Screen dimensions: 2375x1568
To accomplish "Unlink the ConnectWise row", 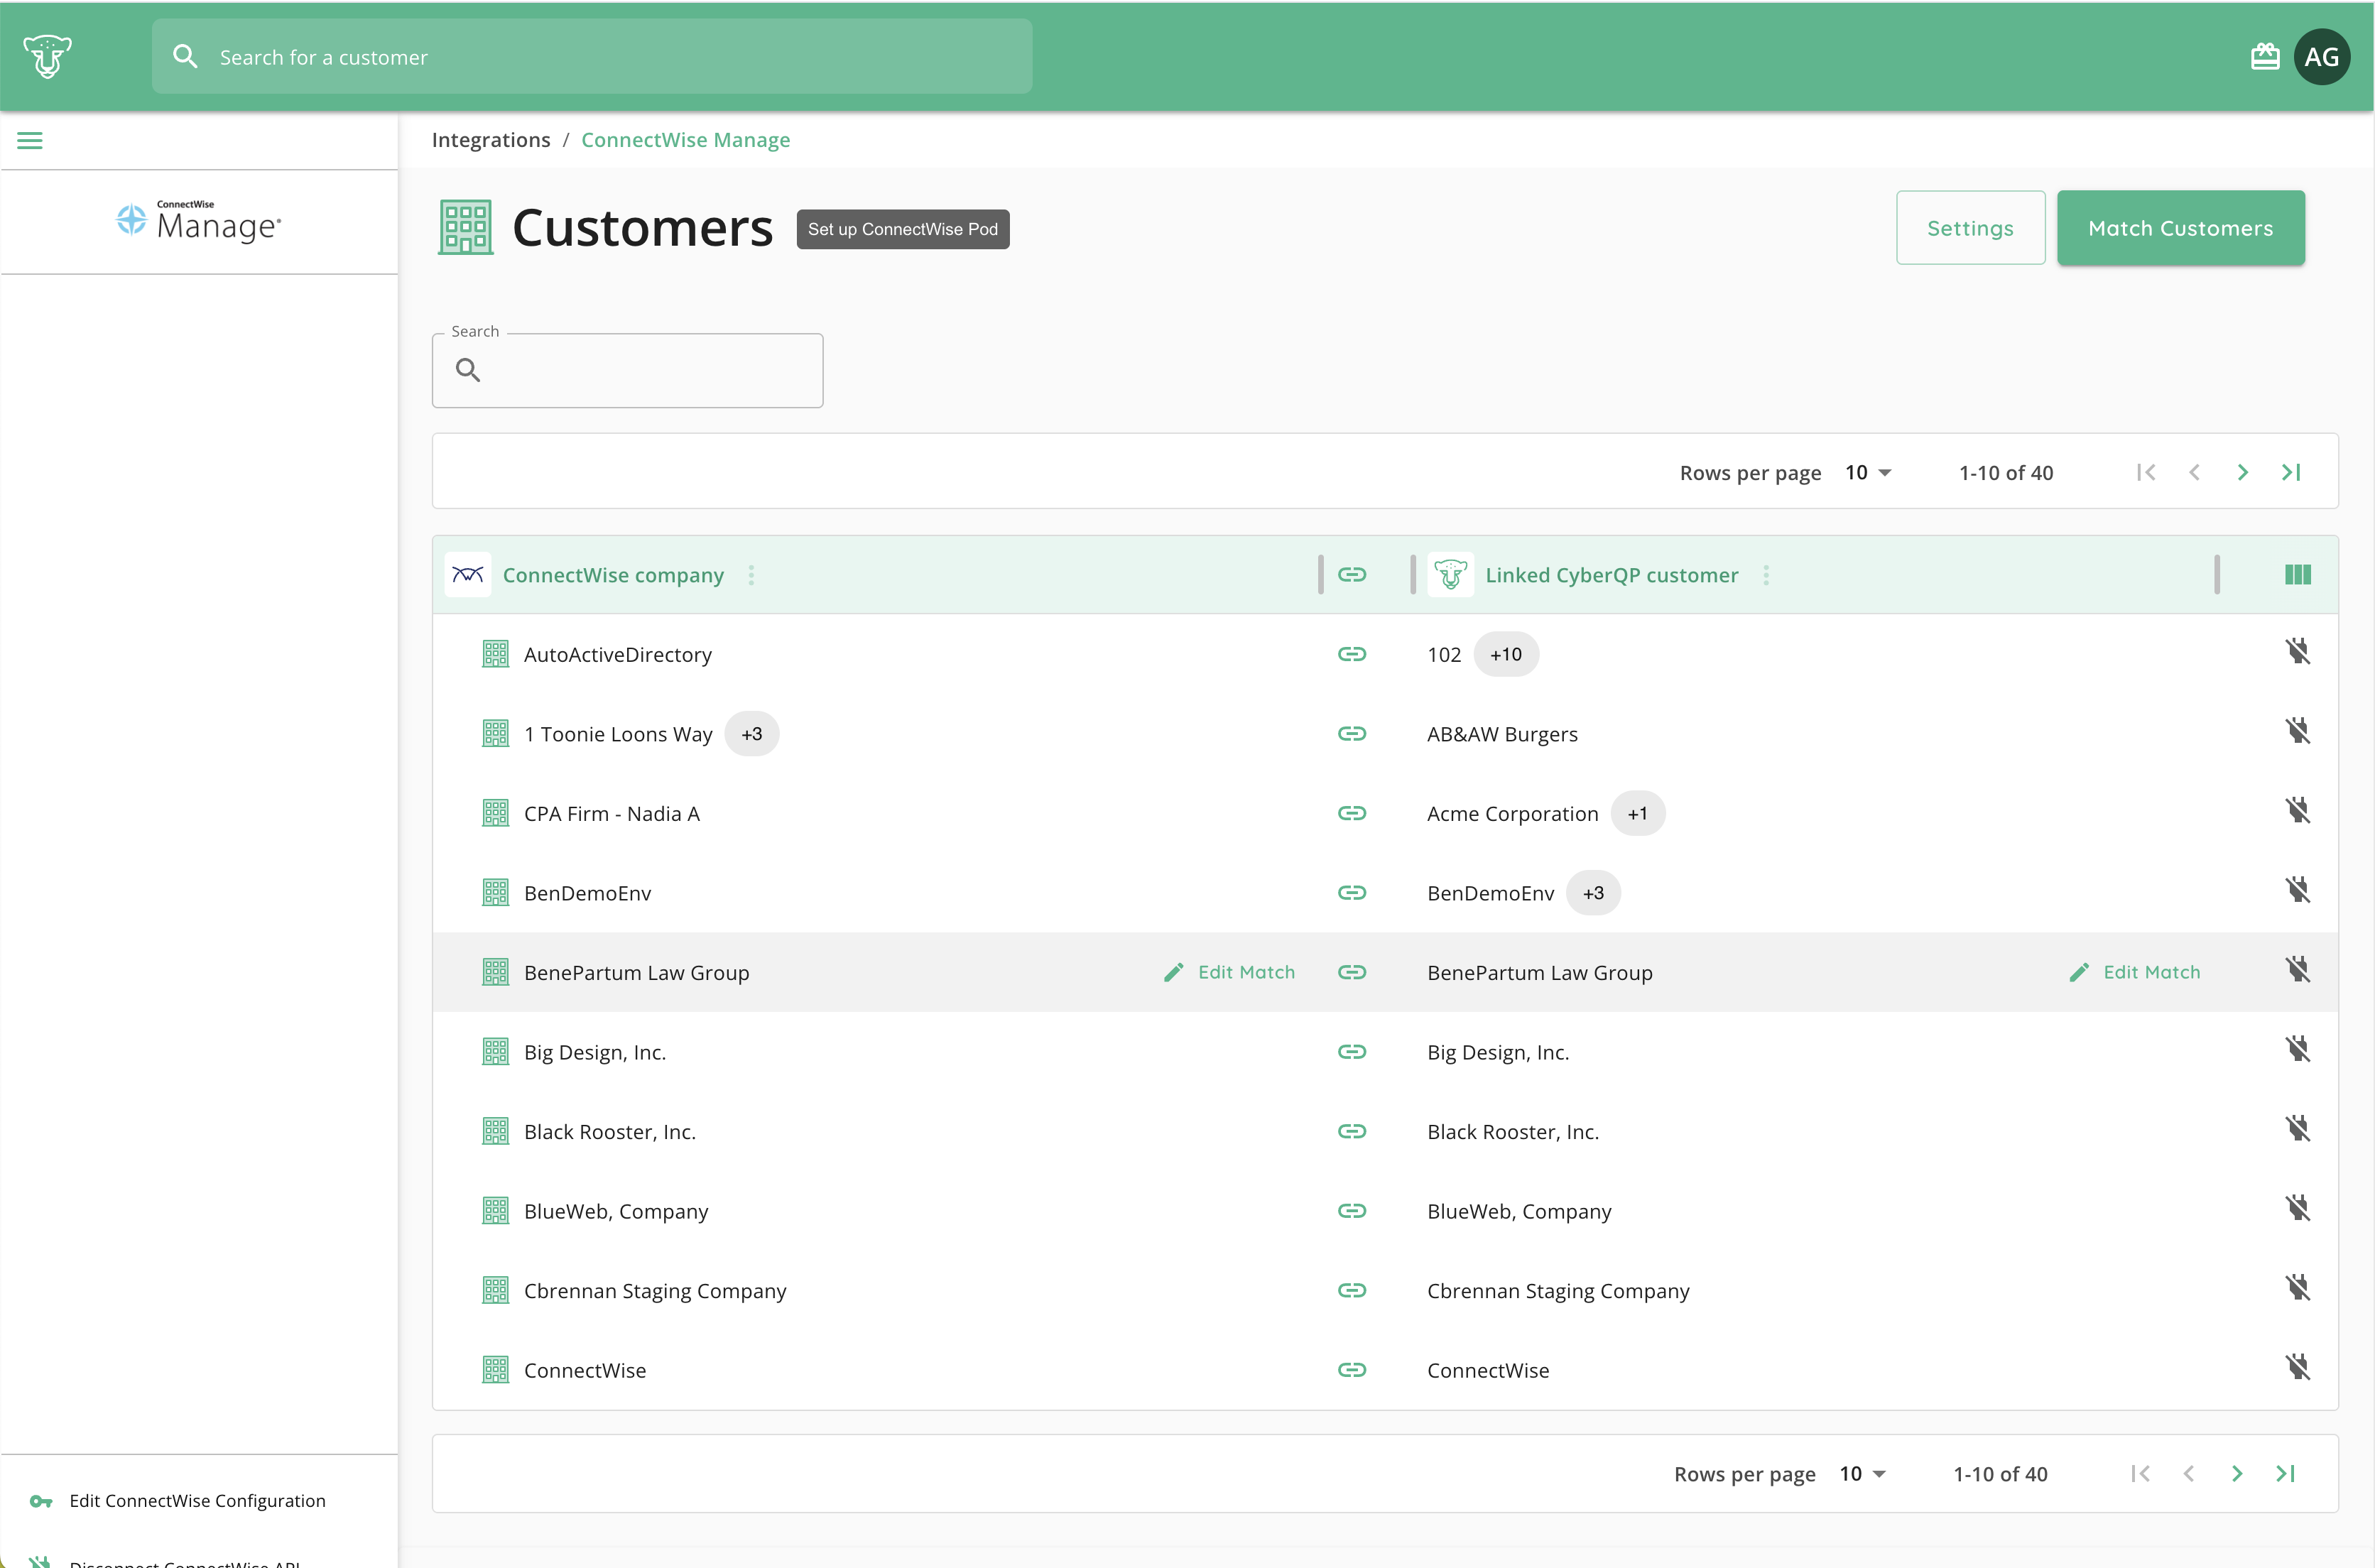I will pos(2297,1368).
